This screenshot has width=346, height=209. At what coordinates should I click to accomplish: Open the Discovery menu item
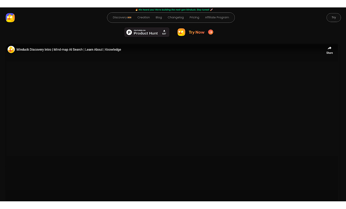click(x=122, y=18)
